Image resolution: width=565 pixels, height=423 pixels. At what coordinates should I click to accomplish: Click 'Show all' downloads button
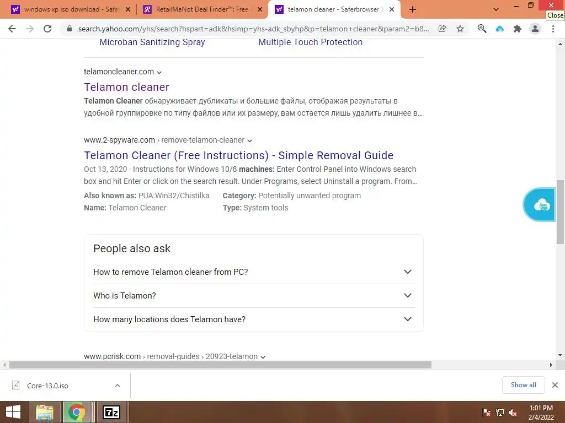pos(523,385)
